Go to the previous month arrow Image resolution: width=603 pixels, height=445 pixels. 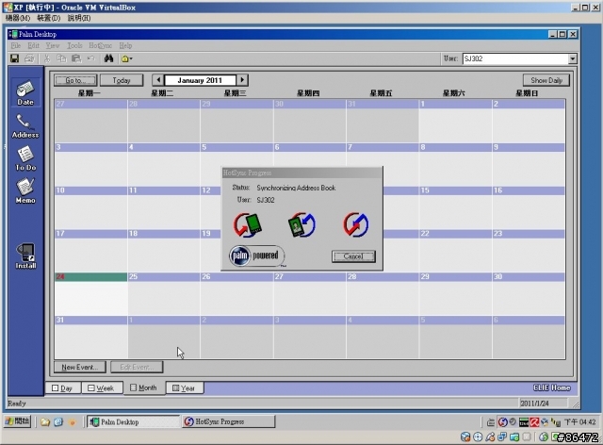click(158, 80)
